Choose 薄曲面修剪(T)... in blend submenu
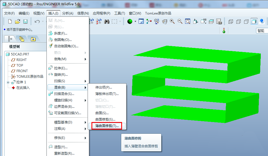 click(x=107, y=126)
